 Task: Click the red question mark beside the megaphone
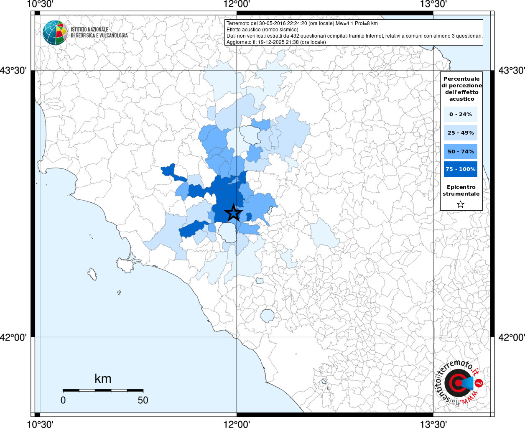point(479,383)
